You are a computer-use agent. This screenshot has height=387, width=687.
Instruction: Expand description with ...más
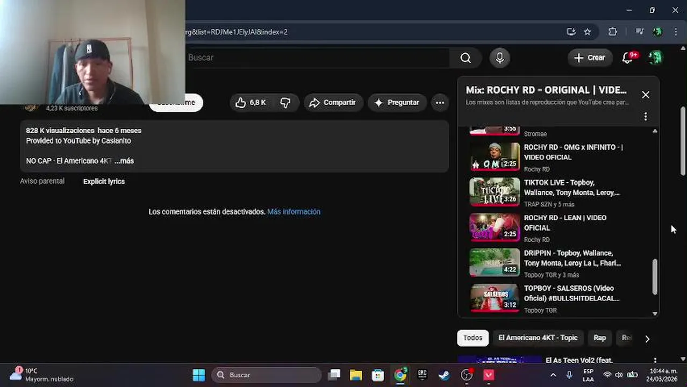[124, 161]
